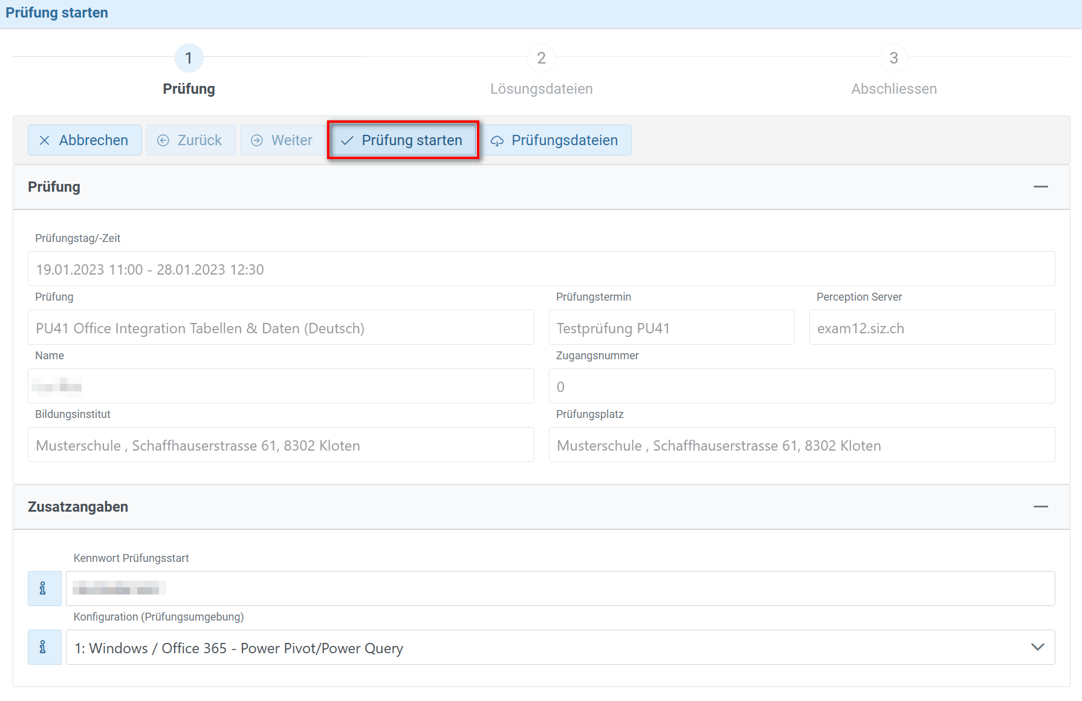Click the Prüfung field showing PU41 Office Integration
Screen dimensions: 1082x701
pyautogui.click(x=281, y=327)
